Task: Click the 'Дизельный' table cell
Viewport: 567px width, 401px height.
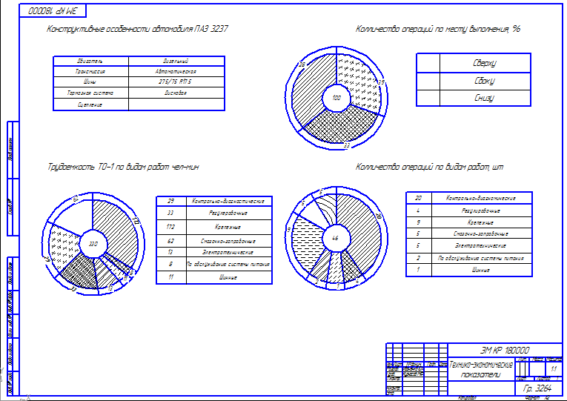Action: (176, 61)
